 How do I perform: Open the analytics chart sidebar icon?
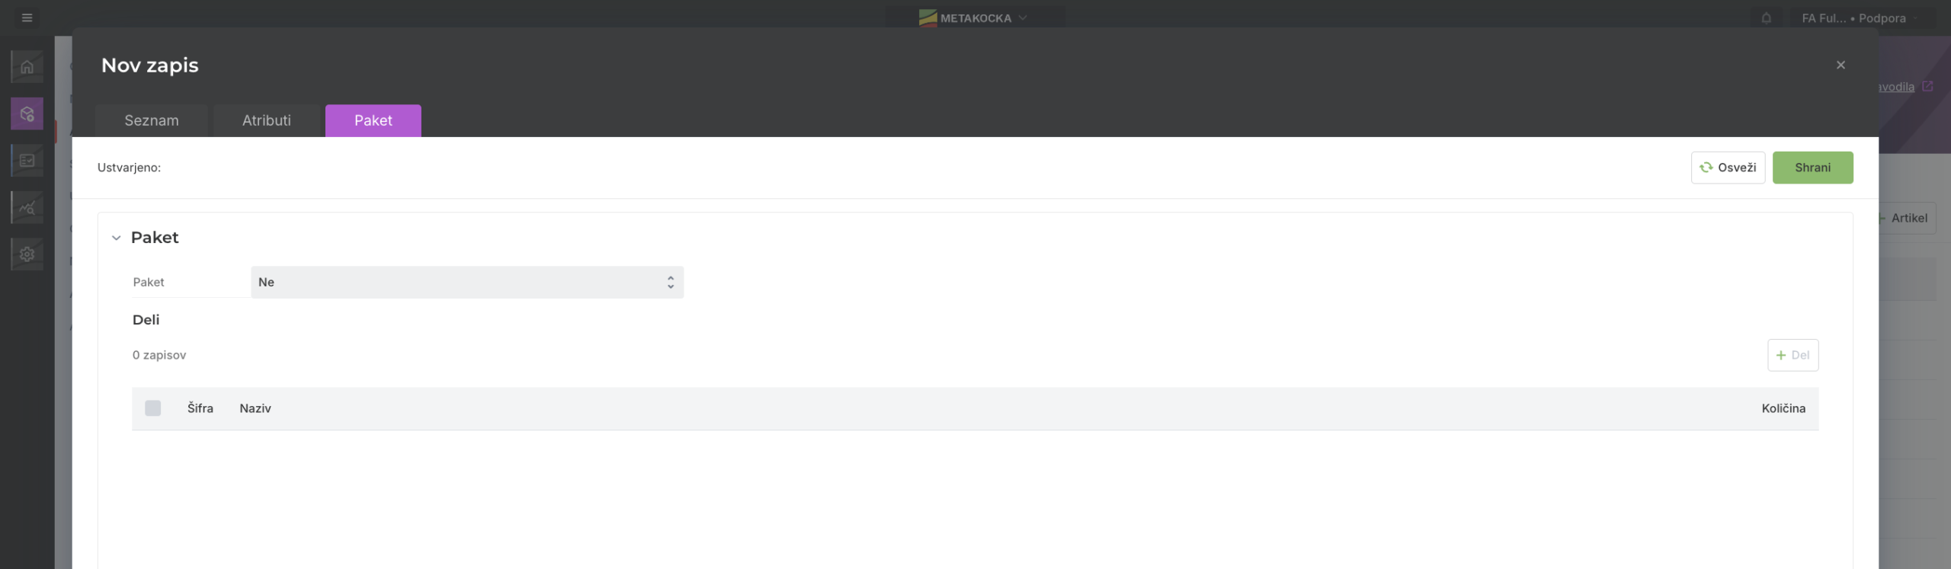tap(27, 207)
